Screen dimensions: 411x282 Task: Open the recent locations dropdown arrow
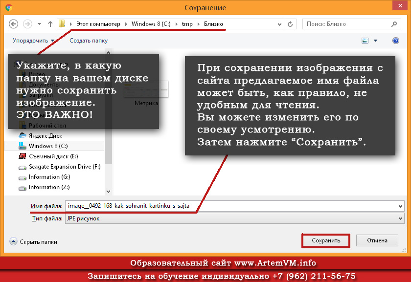(39, 24)
